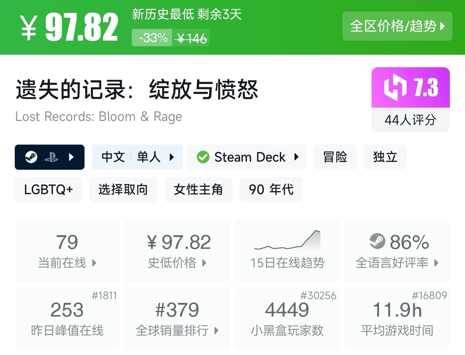The height and width of the screenshot is (355, 465).
Task: Click the 7.3 小黑盒 rating badge
Action: 411,88
